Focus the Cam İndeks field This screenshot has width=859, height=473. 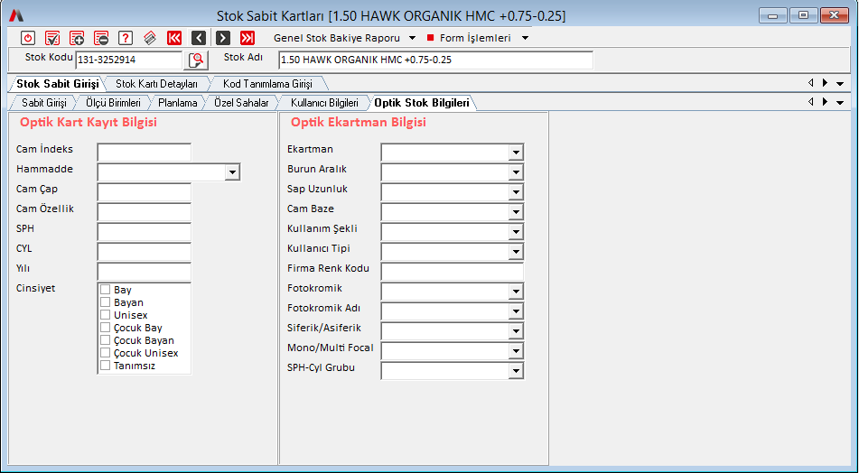145,153
